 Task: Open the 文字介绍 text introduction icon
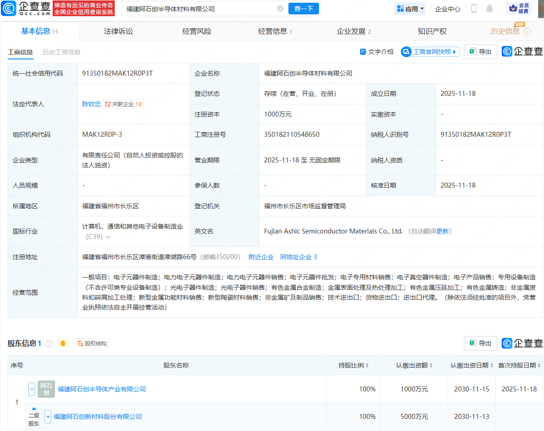point(363,51)
